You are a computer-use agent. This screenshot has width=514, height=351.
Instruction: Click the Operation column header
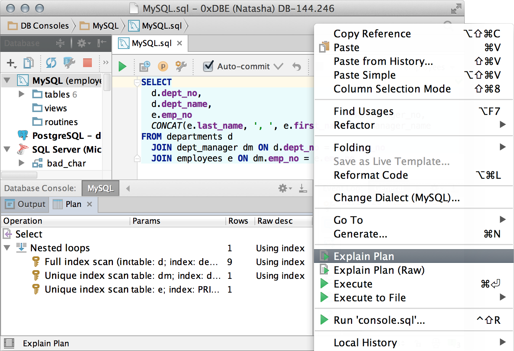66,221
